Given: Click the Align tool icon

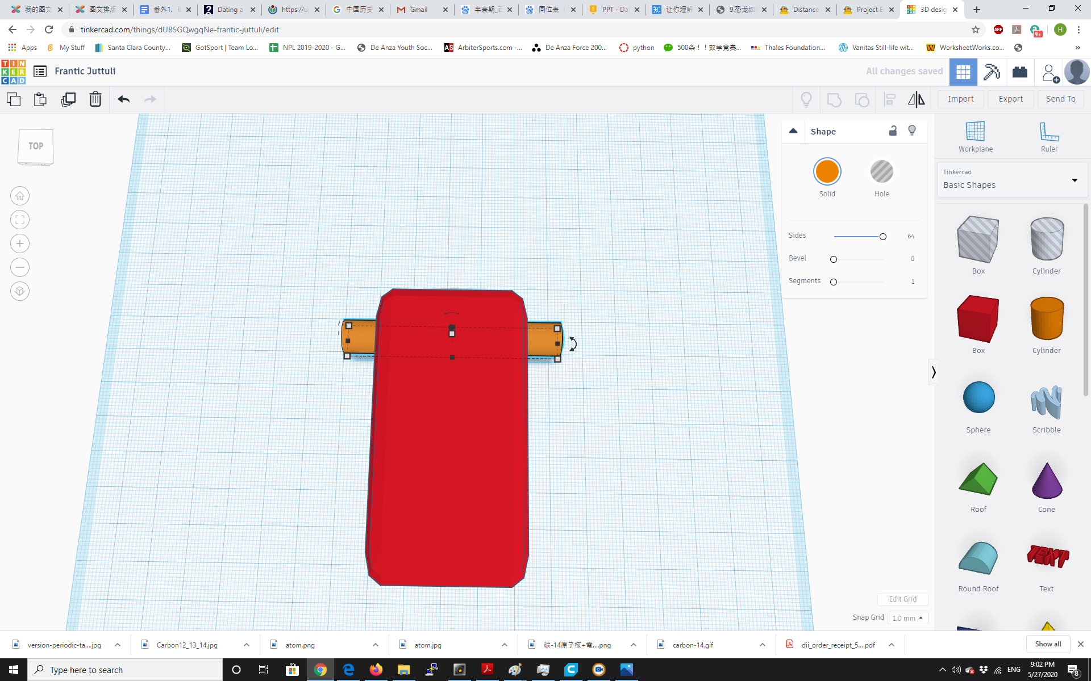Looking at the screenshot, I should point(890,100).
